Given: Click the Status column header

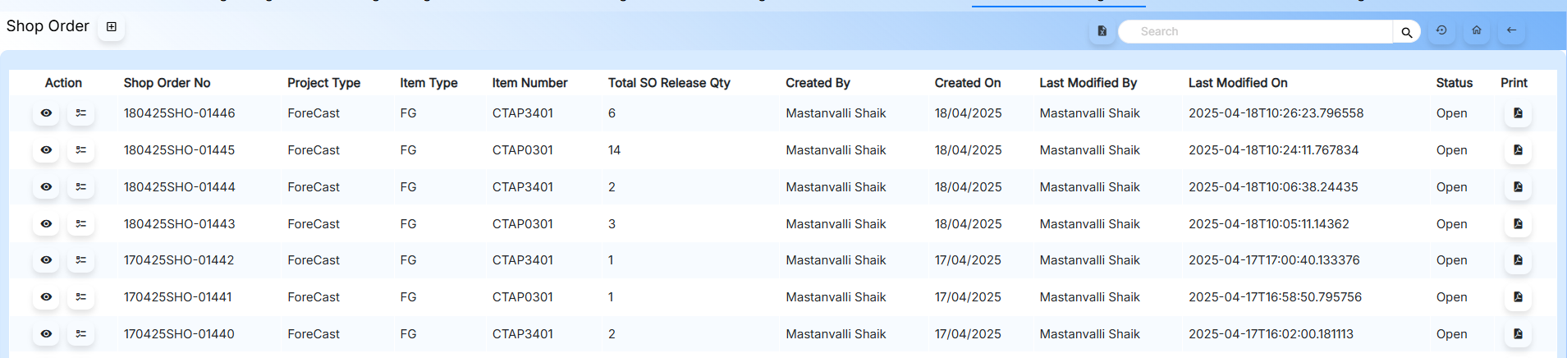Looking at the screenshot, I should click(x=1454, y=83).
